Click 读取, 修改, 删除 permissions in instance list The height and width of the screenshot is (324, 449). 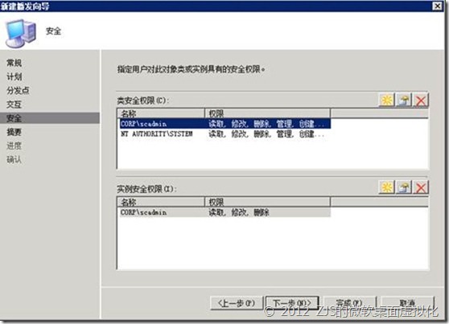click(239, 212)
